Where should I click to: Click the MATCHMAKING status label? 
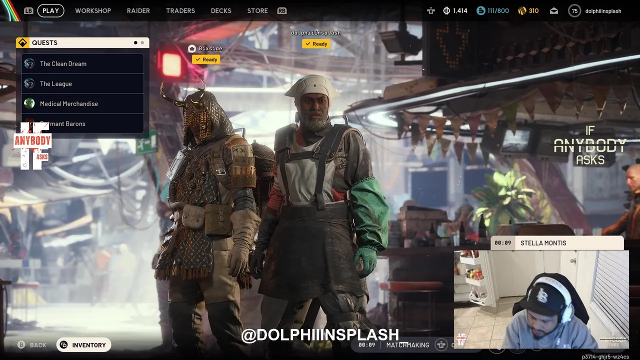tap(407, 345)
